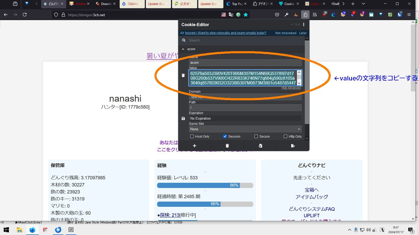This screenshot has width=419, height=235.
Task: Open the notification center icon
Action: click(411, 230)
